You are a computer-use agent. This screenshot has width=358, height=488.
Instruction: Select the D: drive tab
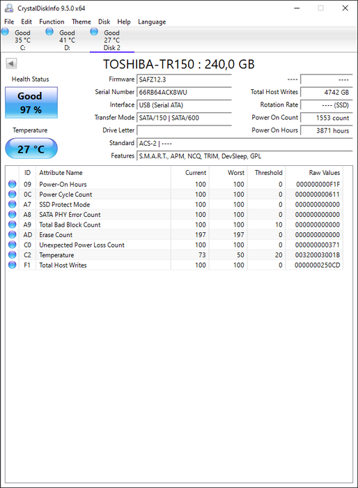click(67, 40)
